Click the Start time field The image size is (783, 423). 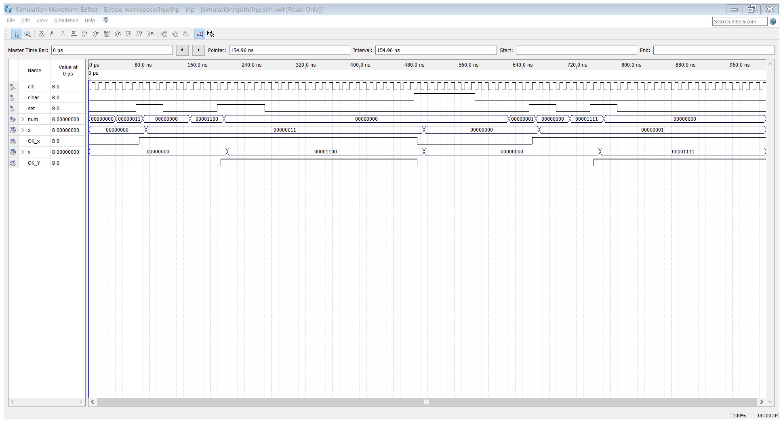[x=576, y=50]
